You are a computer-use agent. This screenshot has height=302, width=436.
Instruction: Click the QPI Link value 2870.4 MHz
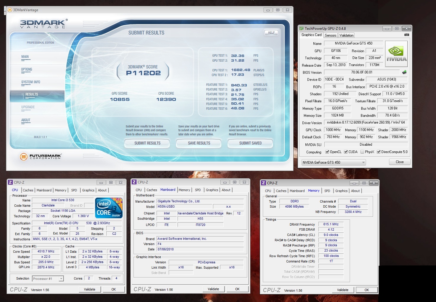coord(46,267)
